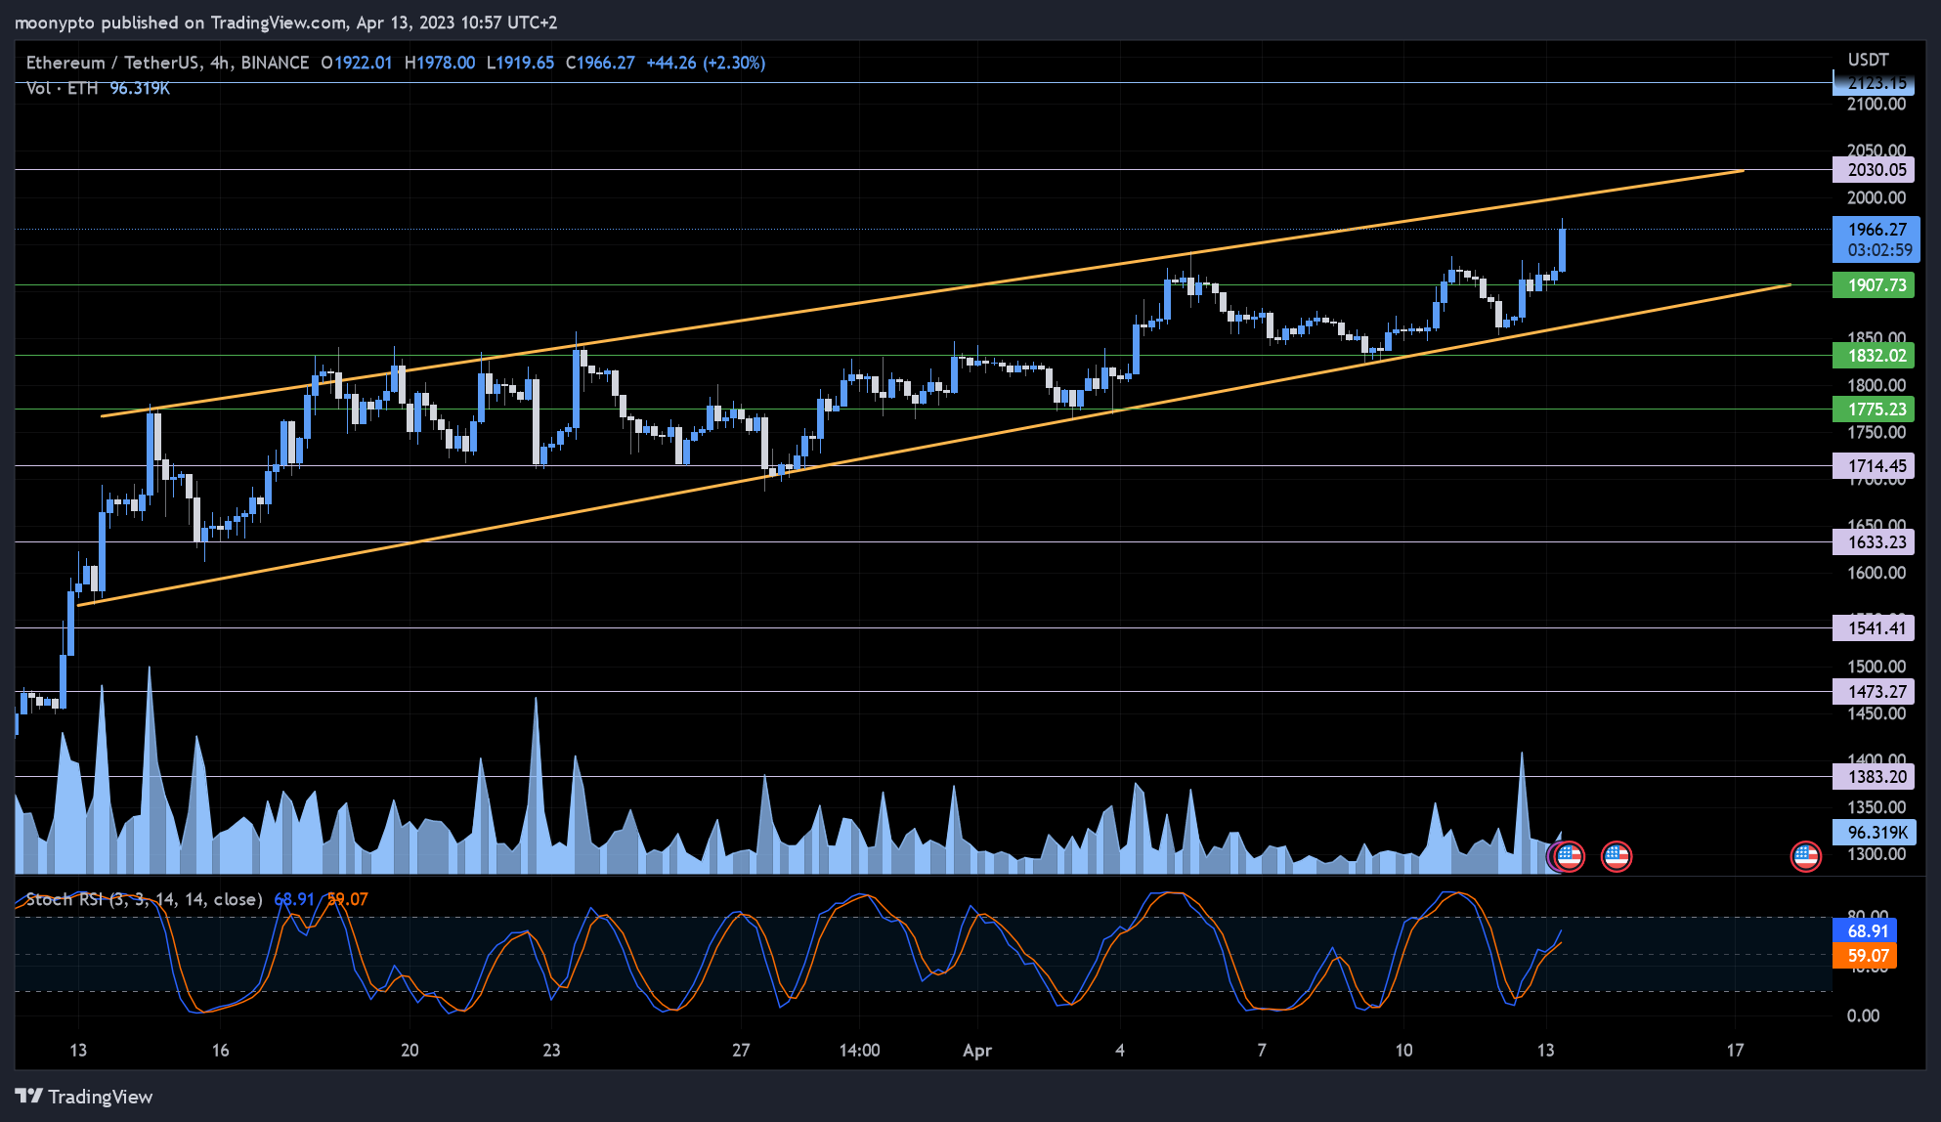Click the 2030.05 price level label
1941x1122 pixels.
pyautogui.click(x=1874, y=170)
